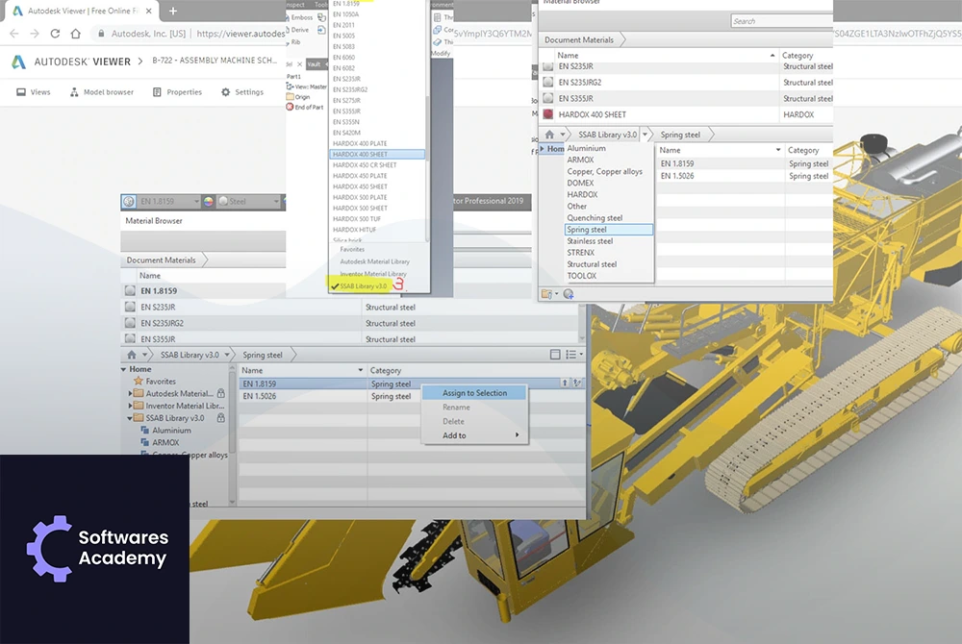The width and height of the screenshot is (962, 644).
Task: Click the Search field in Material Browser
Action: (781, 21)
